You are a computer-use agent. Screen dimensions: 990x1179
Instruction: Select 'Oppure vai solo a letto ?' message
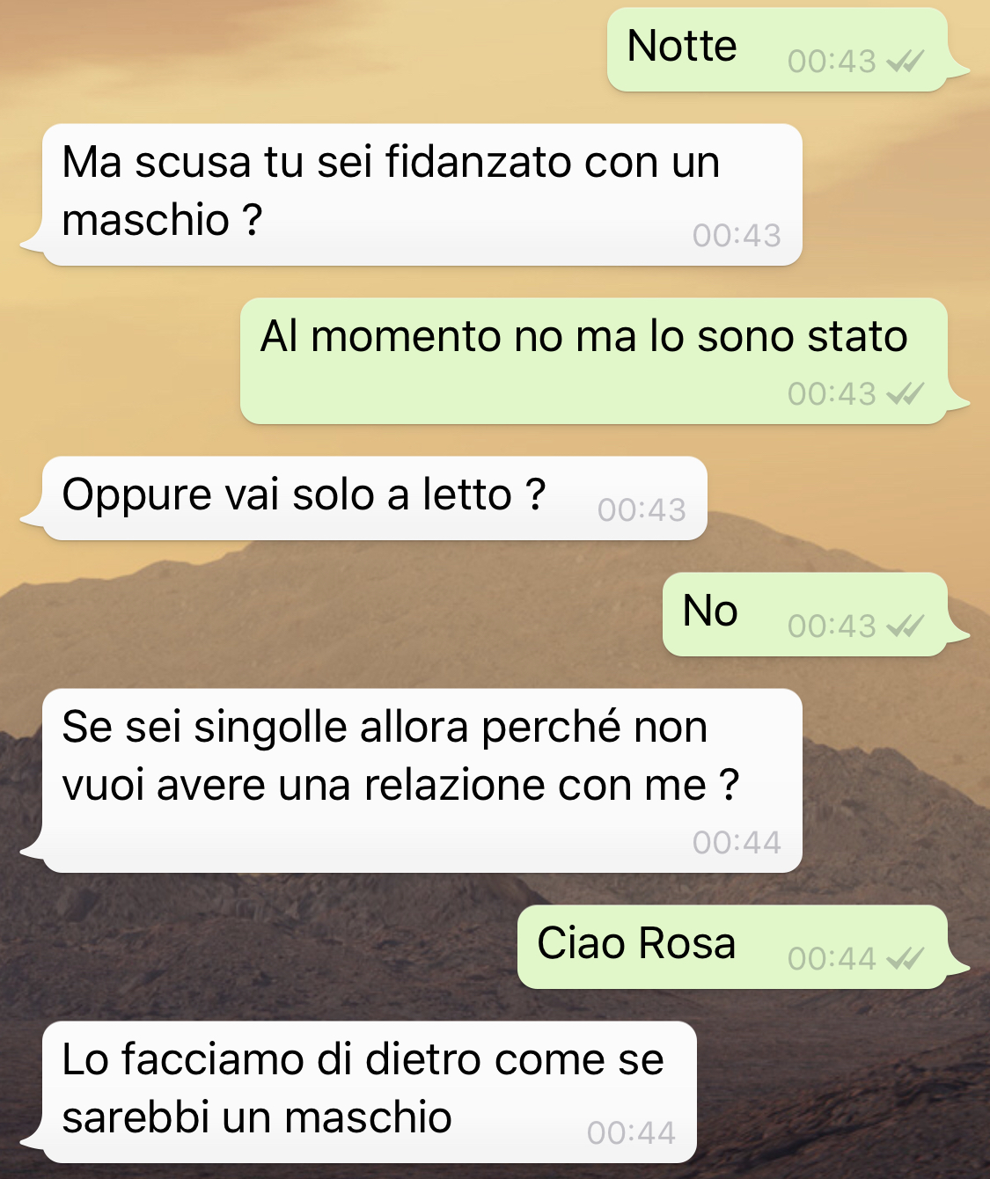pyautogui.click(x=375, y=498)
